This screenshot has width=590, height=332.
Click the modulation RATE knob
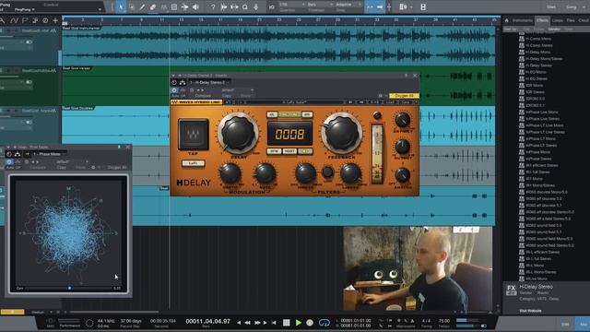click(x=265, y=173)
